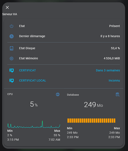Click the orange Database bar graph

point(91,120)
